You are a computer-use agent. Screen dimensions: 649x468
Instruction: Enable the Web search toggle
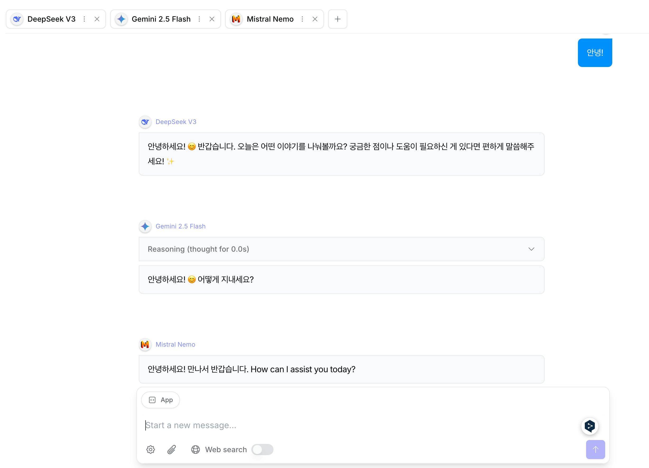262,450
